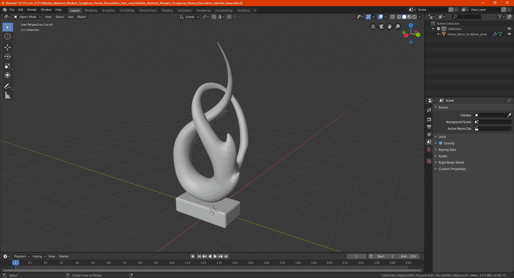
Task: Toggle the Collection exclude checkbox
Action: tap(439, 29)
